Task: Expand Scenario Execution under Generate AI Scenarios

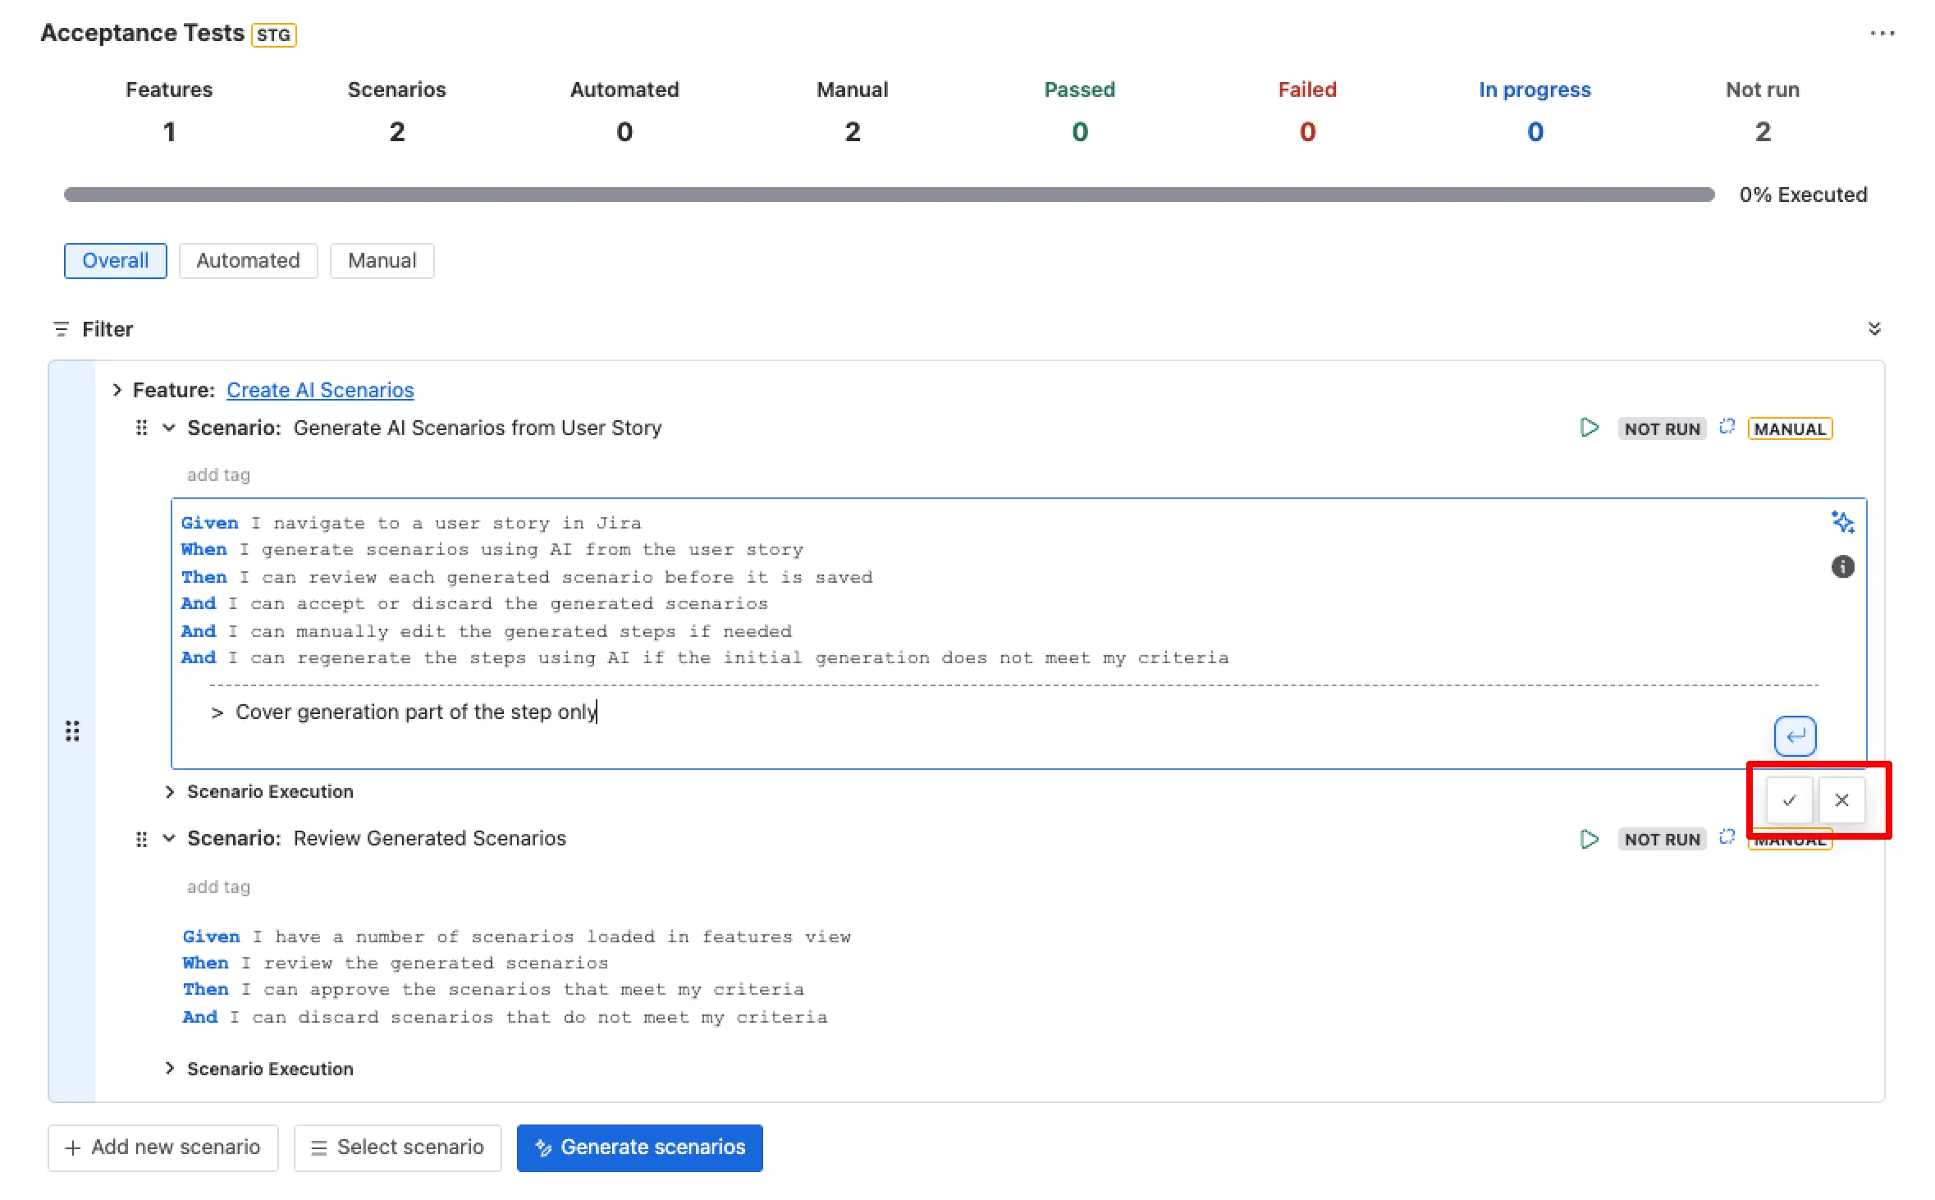Action: click(169, 791)
